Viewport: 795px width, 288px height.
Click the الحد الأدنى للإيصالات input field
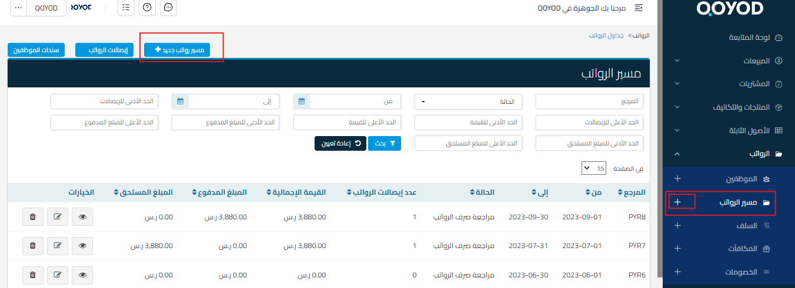click(104, 101)
